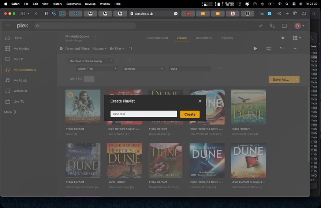Open Safari downloads icon
321x208 pixels.
[x=279, y=14]
